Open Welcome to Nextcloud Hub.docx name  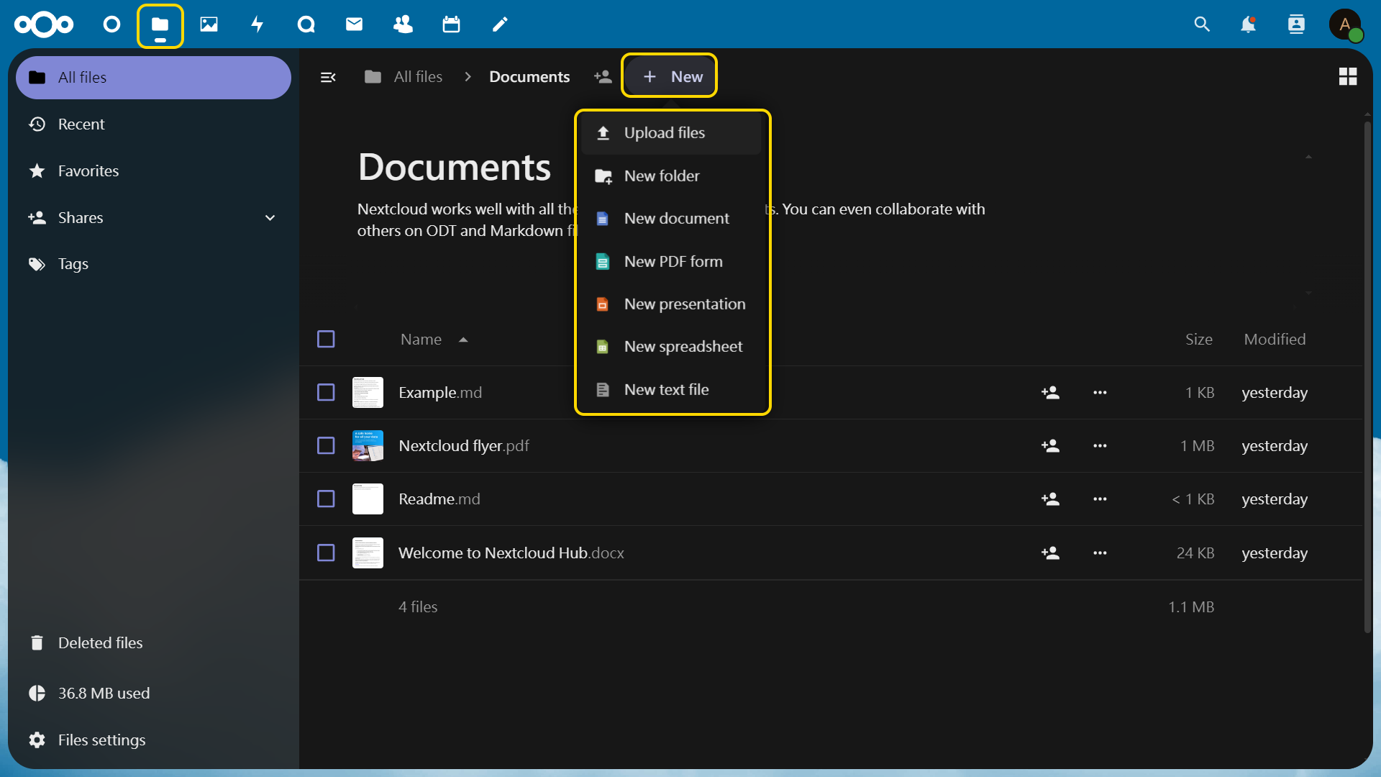(511, 553)
